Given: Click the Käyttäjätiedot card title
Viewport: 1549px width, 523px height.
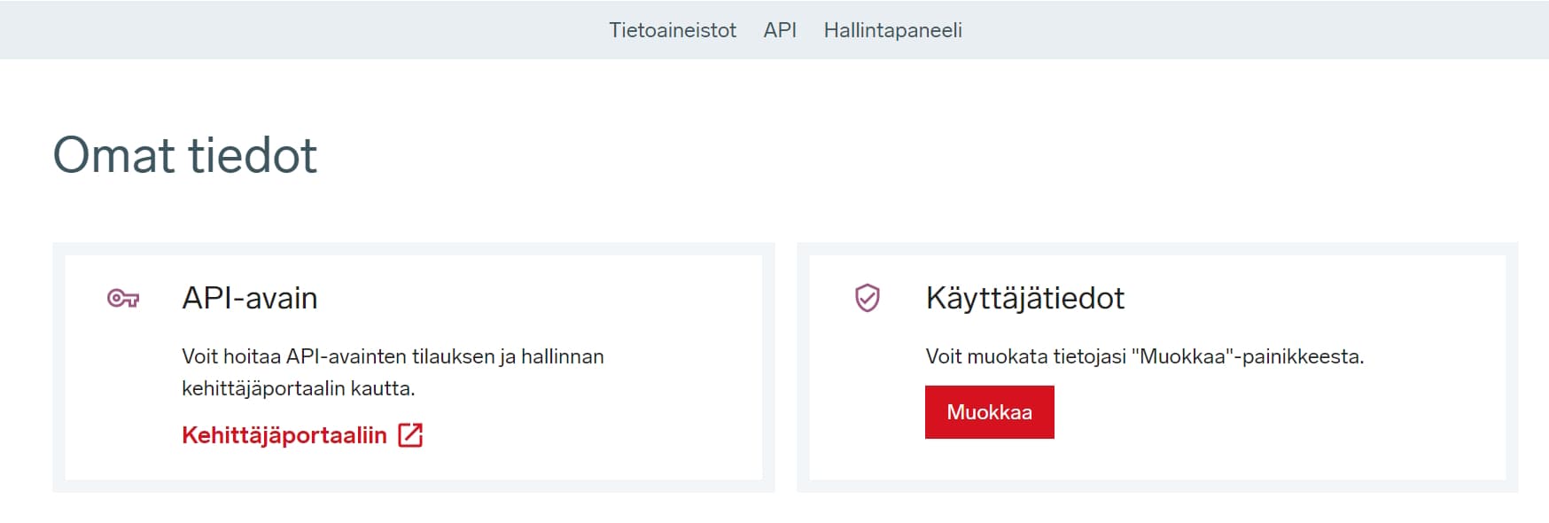Looking at the screenshot, I should (1024, 299).
